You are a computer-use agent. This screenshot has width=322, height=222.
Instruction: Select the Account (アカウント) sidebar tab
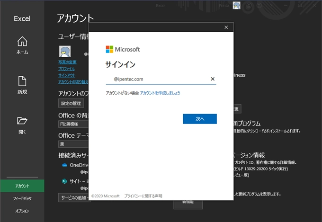click(22, 186)
